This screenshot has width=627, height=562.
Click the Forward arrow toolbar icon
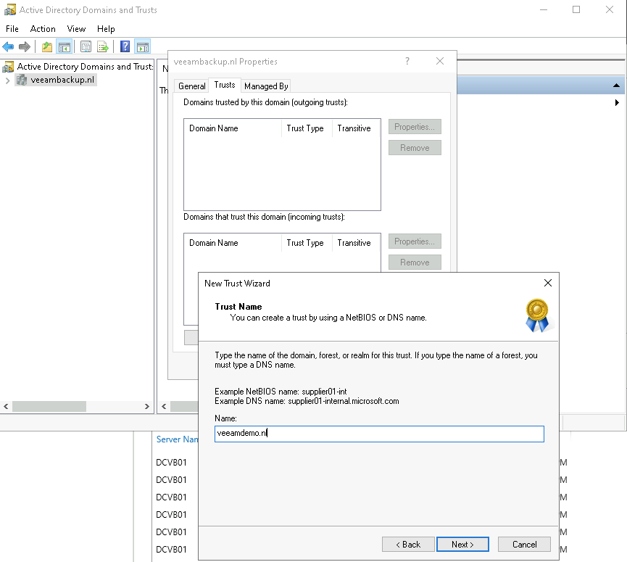pos(25,47)
